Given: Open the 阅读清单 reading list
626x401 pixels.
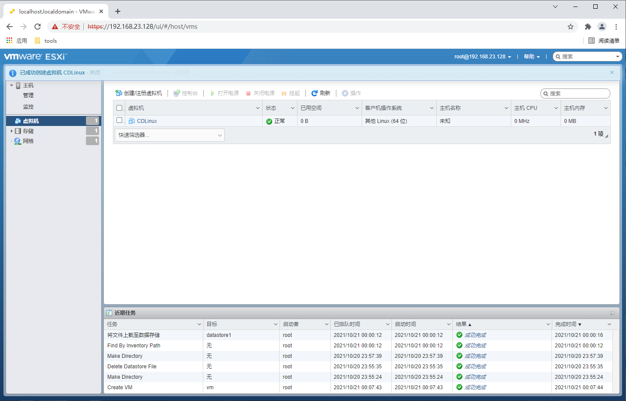Looking at the screenshot, I should pos(604,41).
